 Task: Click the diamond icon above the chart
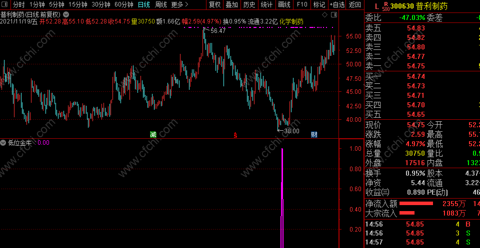[x=325, y=14]
